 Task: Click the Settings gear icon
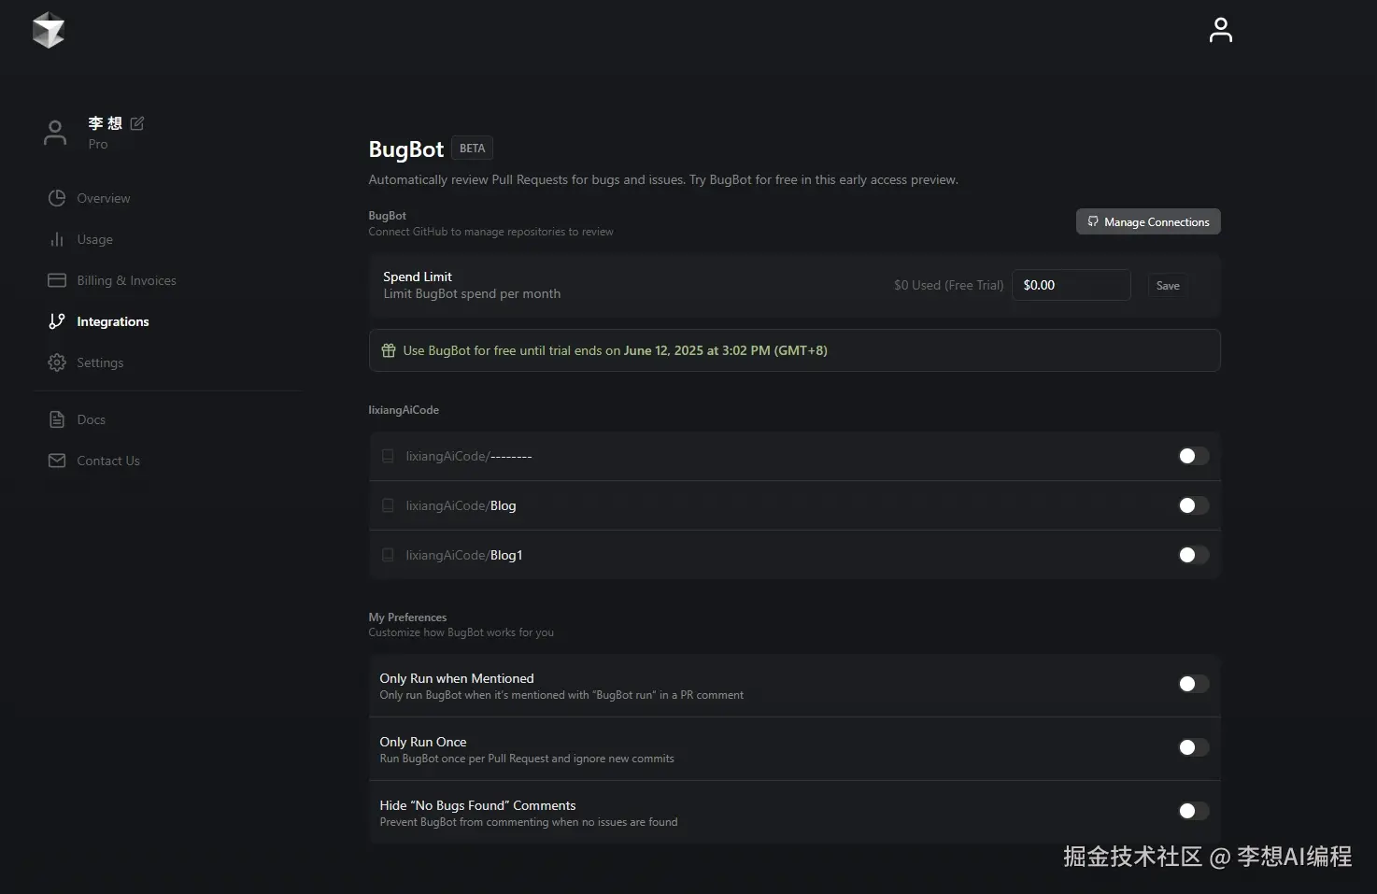pos(57,362)
